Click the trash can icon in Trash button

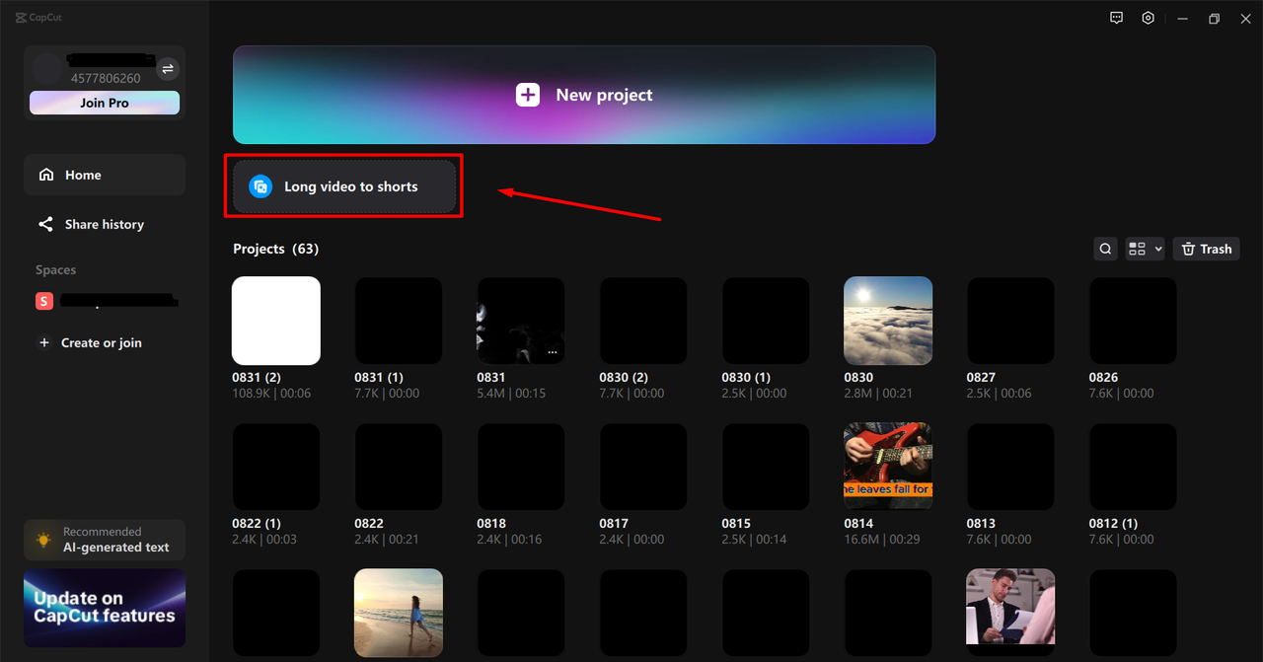[x=1188, y=249]
